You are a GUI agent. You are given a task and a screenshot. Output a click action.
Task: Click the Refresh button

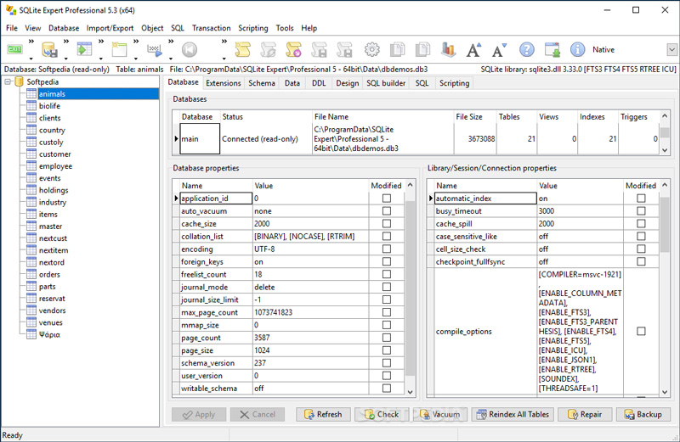[x=324, y=414]
